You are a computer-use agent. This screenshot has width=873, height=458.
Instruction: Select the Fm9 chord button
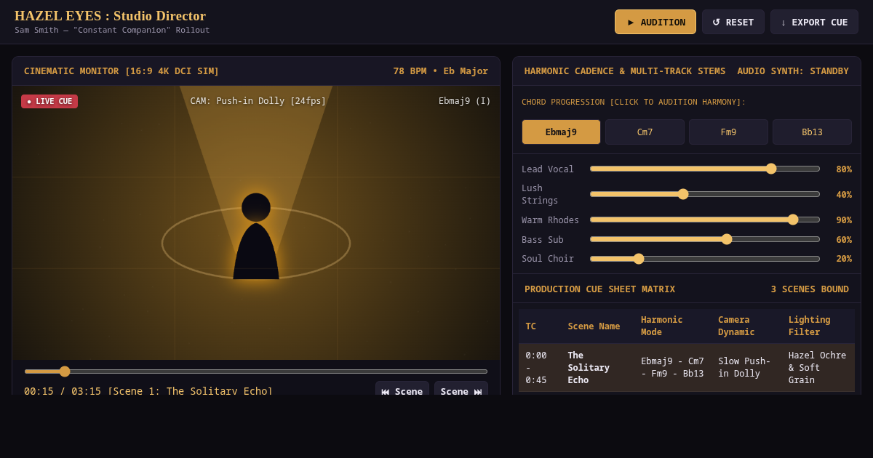coord(728,132)
